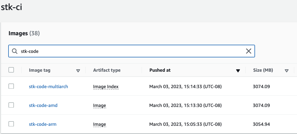Click the search magnifier icon
This screenshot has height=134, width=297.
click(x=15, y=51)
